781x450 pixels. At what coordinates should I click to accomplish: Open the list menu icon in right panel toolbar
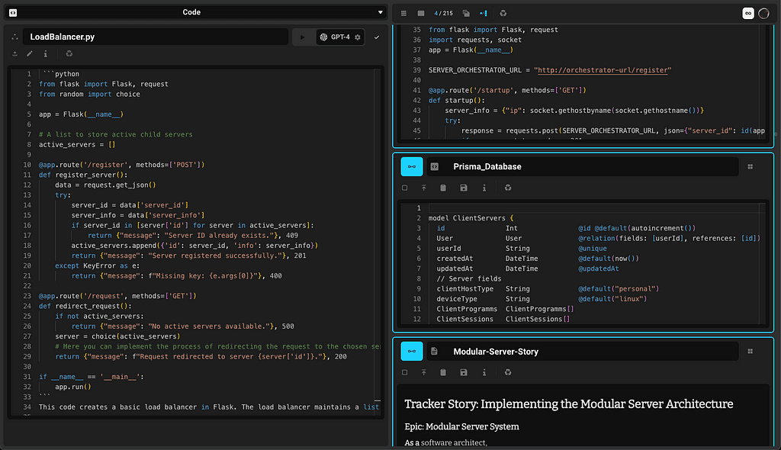(403, 14)
